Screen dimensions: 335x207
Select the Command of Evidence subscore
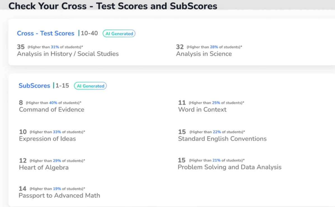(51, 109)
